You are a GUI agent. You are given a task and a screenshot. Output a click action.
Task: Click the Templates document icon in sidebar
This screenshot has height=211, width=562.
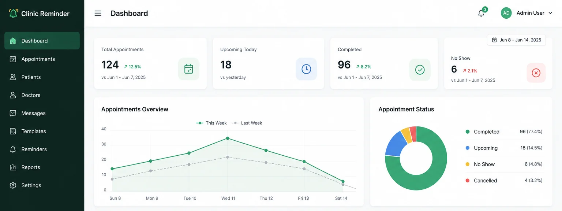pyautogui.click(x=13, y=131)
